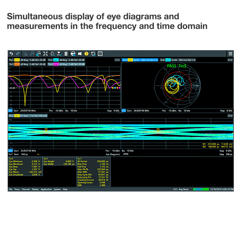
Task: Open diagram 1 dropdown selector
Action: [x=117, y=60]
